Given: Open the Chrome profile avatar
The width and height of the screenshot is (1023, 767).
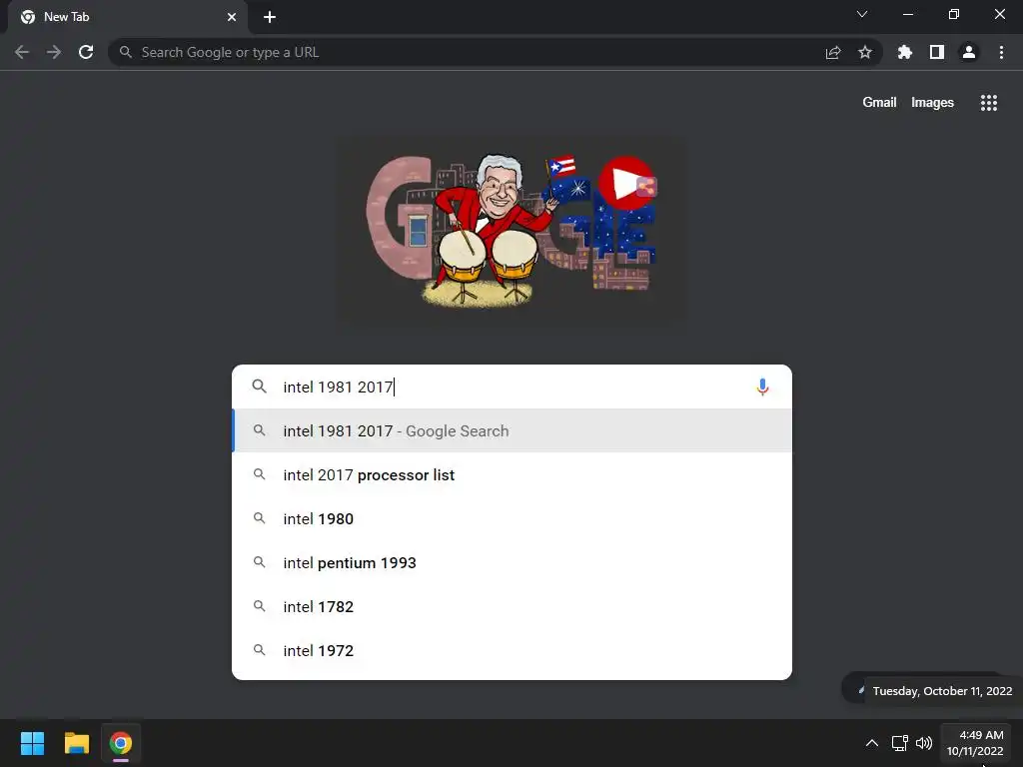Looking at the screenshot, I should [969, 52].
